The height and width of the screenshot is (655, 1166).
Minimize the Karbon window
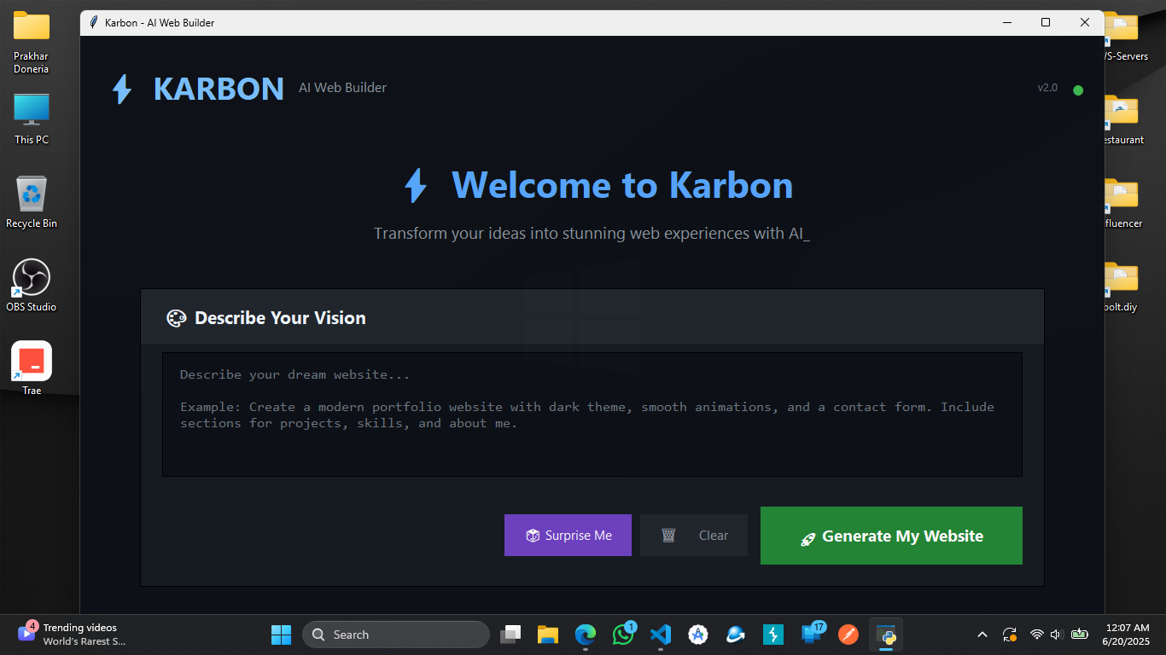pos(1006,23)
